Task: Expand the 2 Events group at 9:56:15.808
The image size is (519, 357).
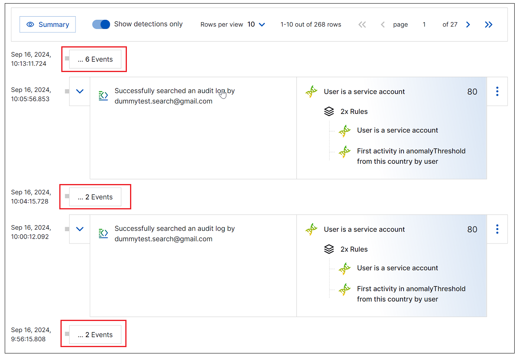Action: pyautogui.click(x=95, y=335)
